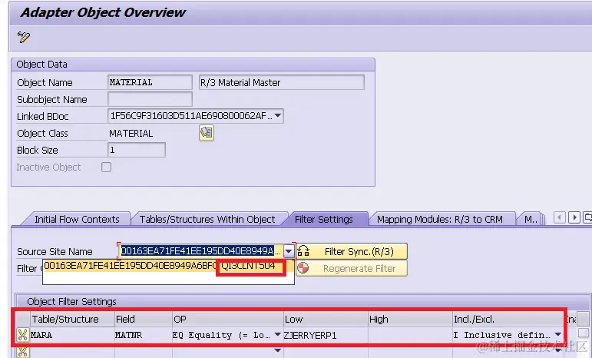Click the Table/Structure column header

[72, 319]
